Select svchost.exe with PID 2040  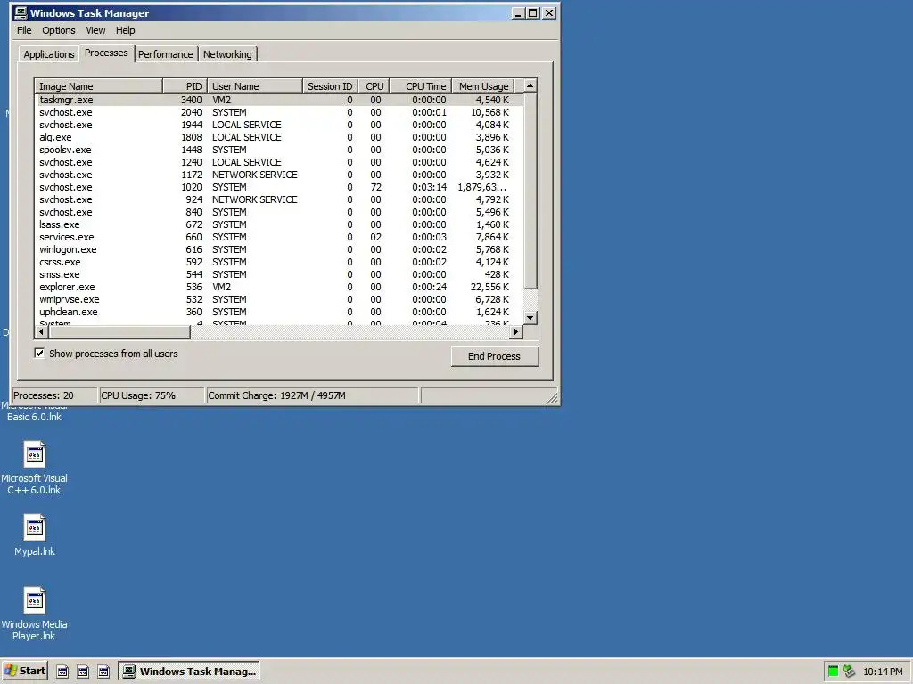[x=279, y=112]
